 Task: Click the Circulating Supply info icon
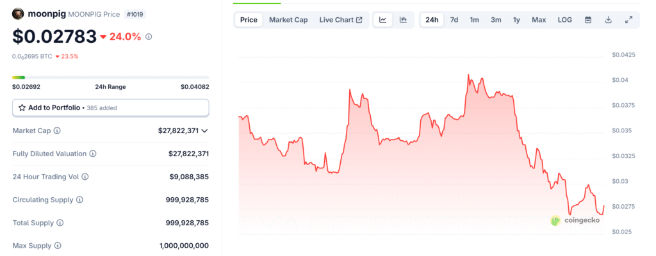[x=79, y=200]
